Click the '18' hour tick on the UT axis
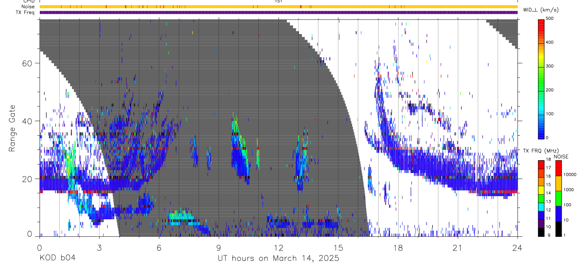Viewport: 582px width, 268px height. coord(398,248)
